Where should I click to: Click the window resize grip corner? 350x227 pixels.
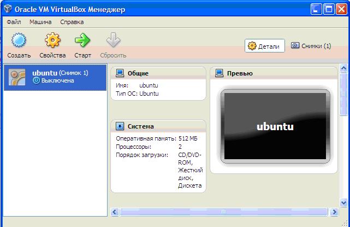(345, 224)
